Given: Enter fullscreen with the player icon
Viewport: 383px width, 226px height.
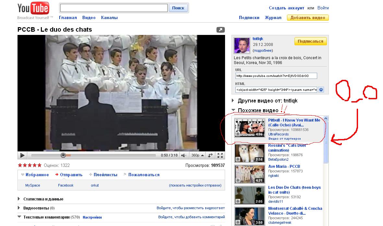Looking at the screenshot, I should [x=220, y=156].
